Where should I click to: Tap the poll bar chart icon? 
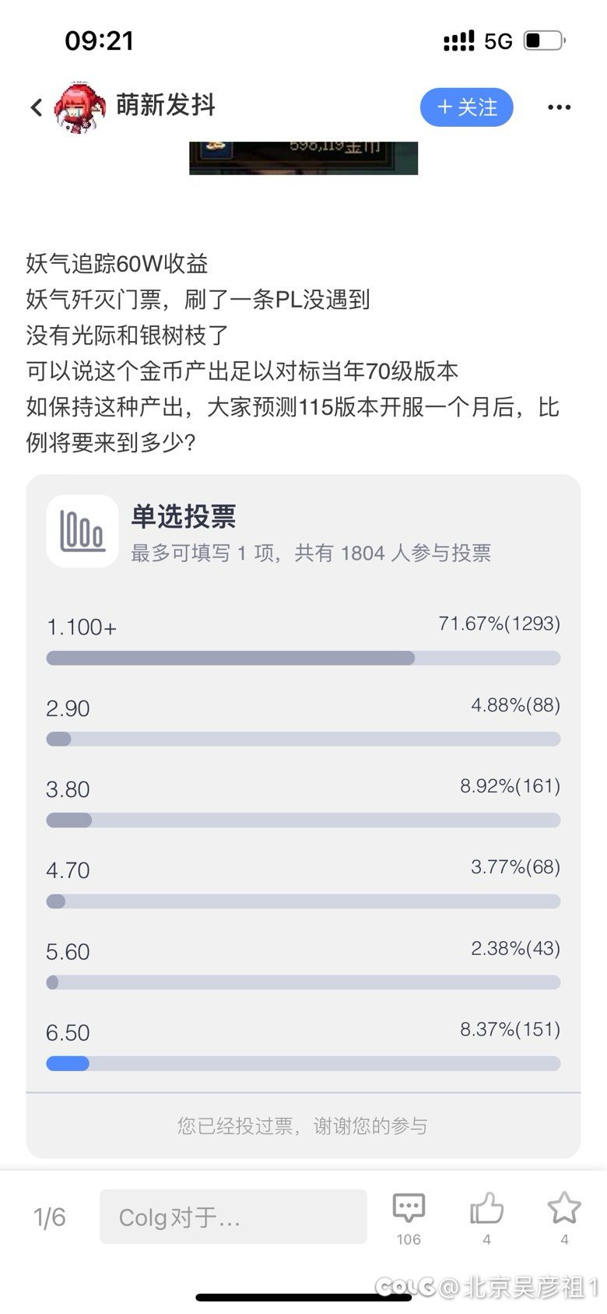coord(82,531)
